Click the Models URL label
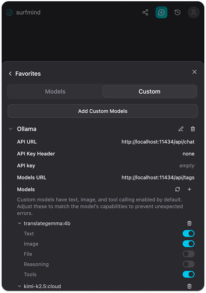Viewport: 206px width, 293px height. coord(32,177)
